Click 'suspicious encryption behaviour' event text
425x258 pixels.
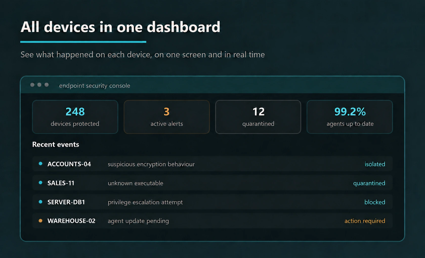point(151,164)
